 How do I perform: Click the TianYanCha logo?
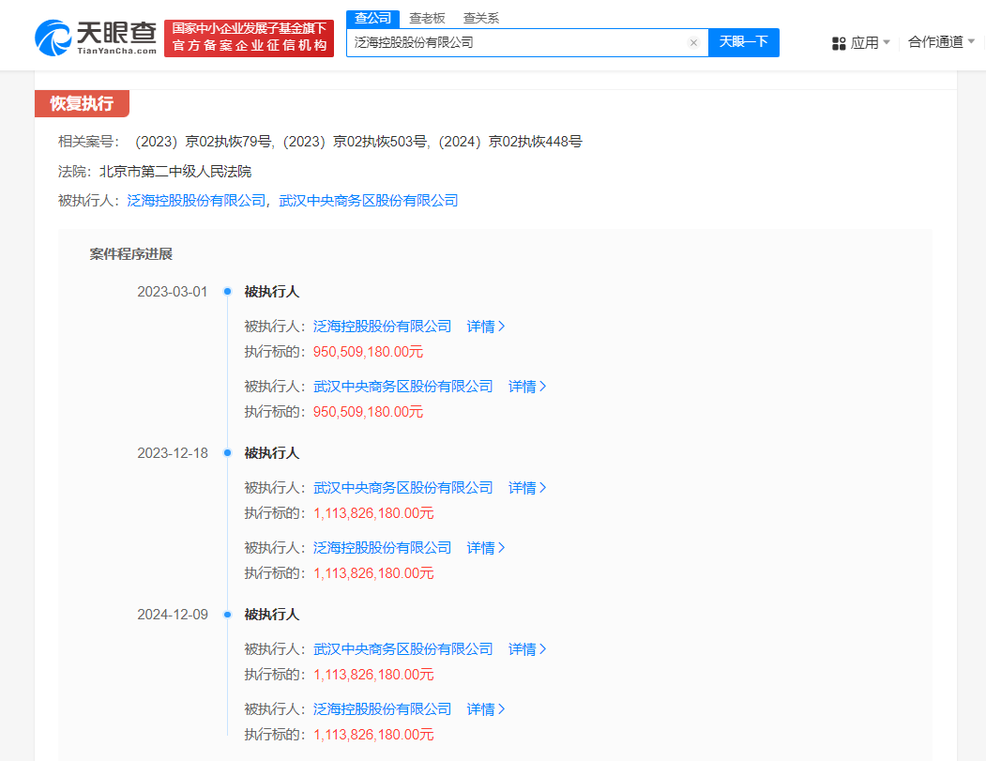(96, 38)
